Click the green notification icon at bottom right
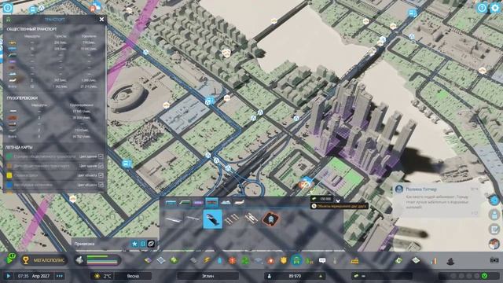 [484, 276]
